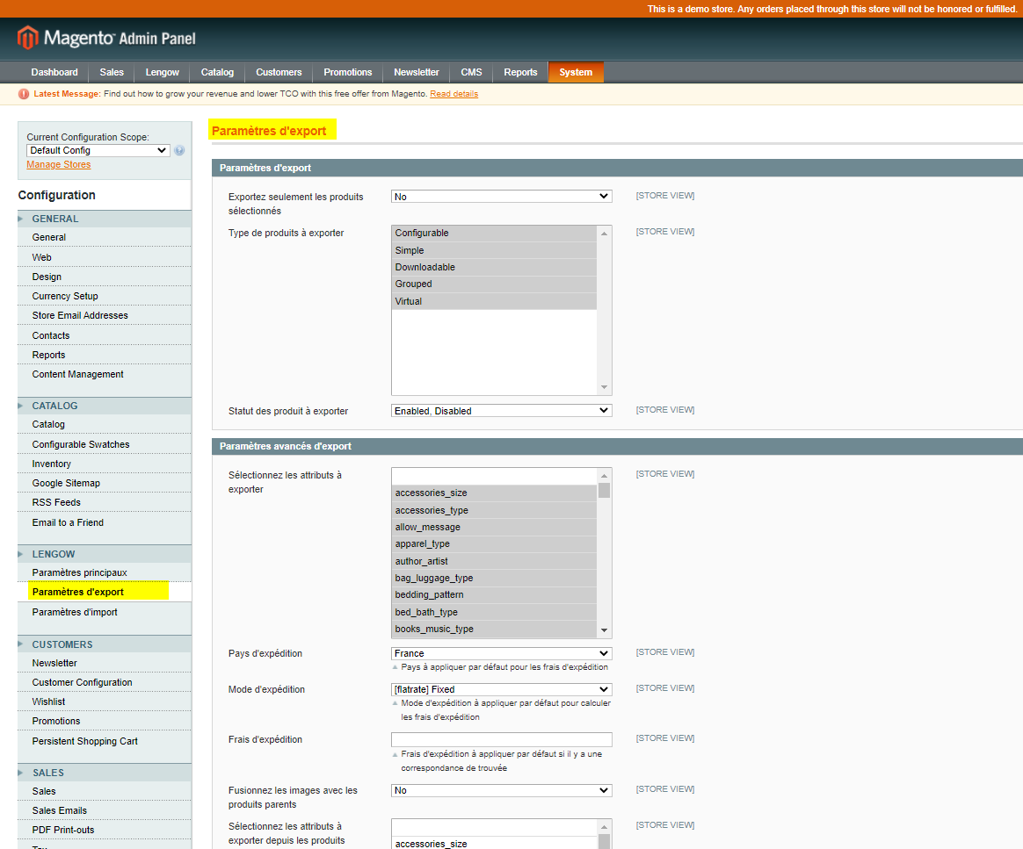Select Virtual product type
This screenshot has height=849, width=1023.
(494, 301)
